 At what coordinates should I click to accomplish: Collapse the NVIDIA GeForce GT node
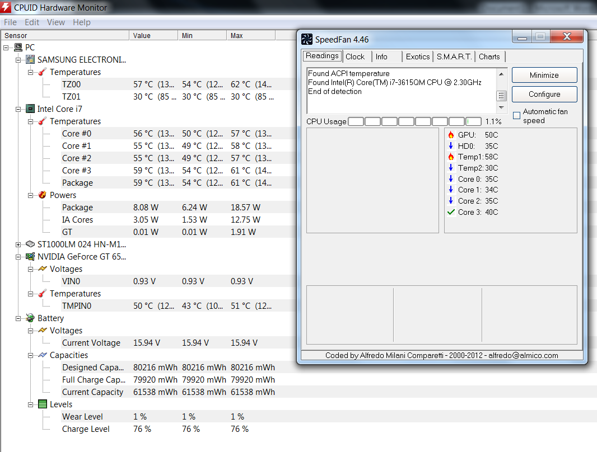pos(18,257)
